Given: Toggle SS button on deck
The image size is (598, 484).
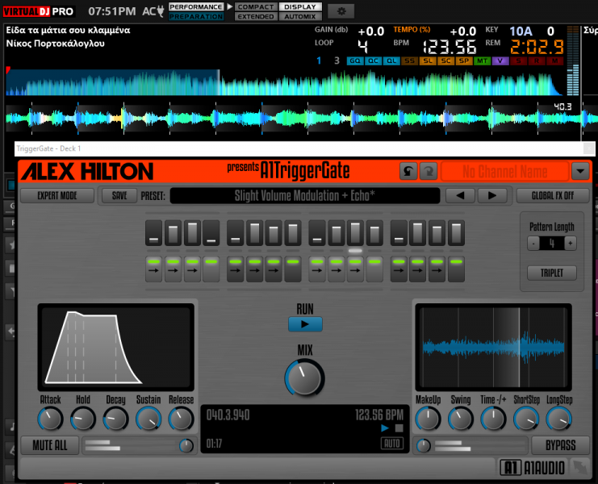Looking at the screenshot, I should click(x=410, y=60).
